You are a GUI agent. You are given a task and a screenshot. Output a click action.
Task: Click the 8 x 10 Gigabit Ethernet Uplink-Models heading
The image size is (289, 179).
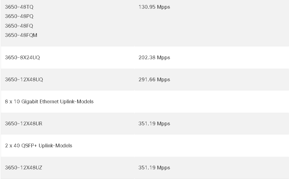(x=49, y=102)
